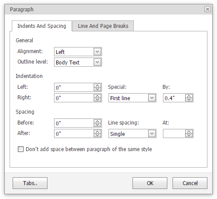Select the Special box showing First line

point(132,98)
